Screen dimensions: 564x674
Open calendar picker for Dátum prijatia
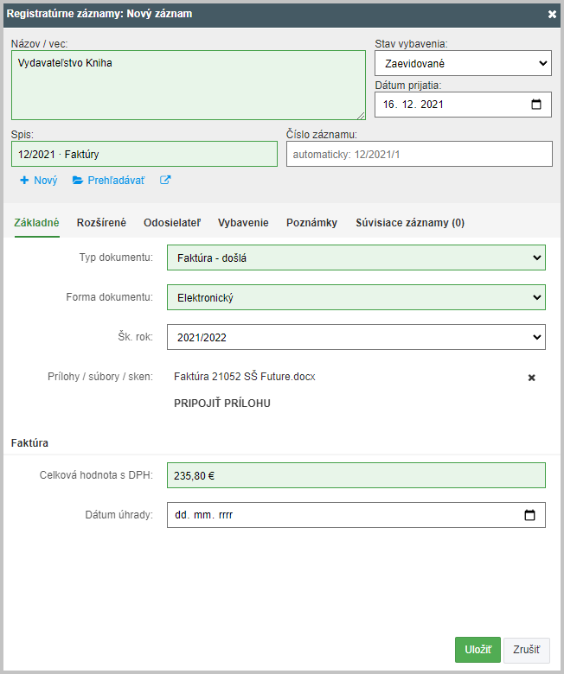[x=536, y=105]
